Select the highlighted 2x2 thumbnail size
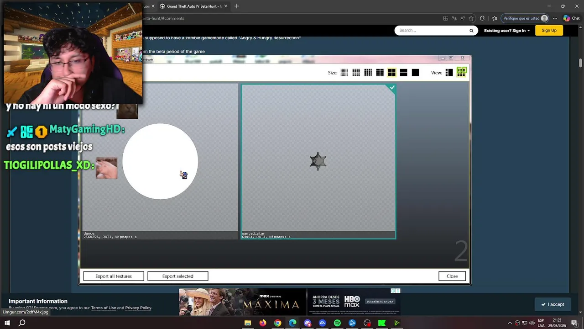Viewport: 584px width, 329px height. tap(391, 73)
